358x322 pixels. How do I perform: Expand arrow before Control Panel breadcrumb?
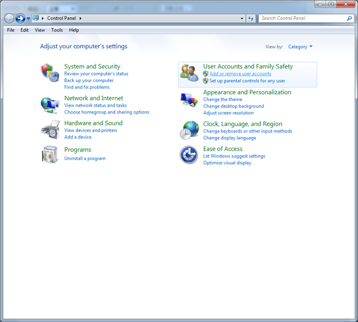click(x=43, y=18)
